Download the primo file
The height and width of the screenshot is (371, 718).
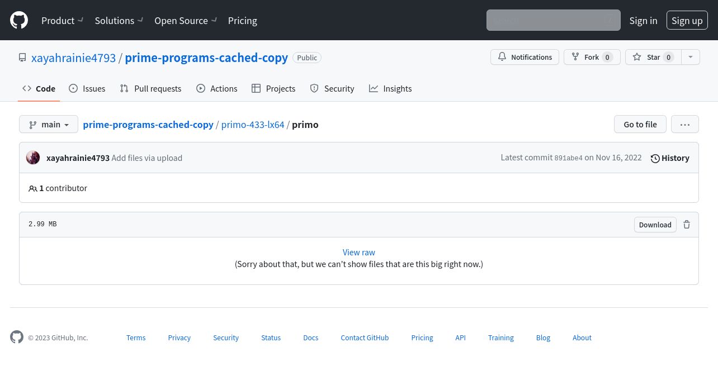click(x=655, y=225)
